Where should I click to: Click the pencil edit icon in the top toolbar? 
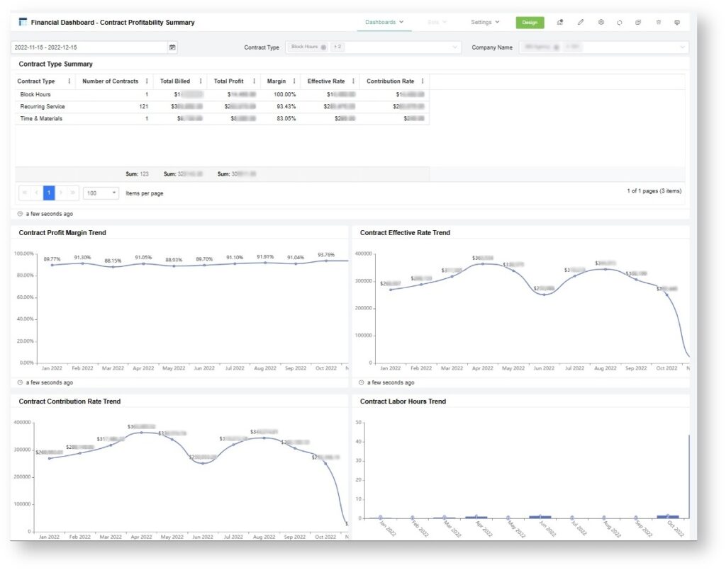(x=581, y=22)
